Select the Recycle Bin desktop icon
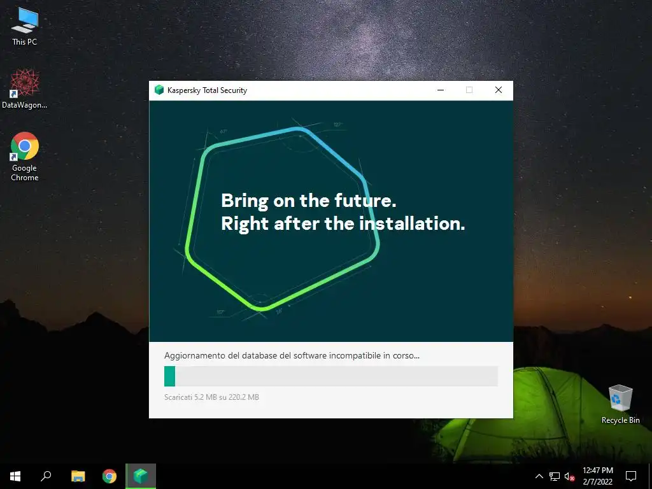The image size is (652, 489). [620, 404]
